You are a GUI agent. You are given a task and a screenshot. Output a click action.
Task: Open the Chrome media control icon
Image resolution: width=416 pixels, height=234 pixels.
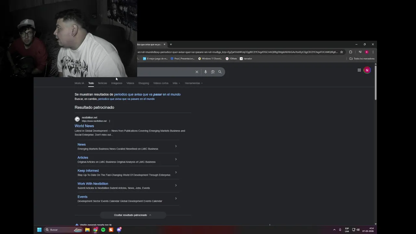pyautogui.click(x=360, y=52)
